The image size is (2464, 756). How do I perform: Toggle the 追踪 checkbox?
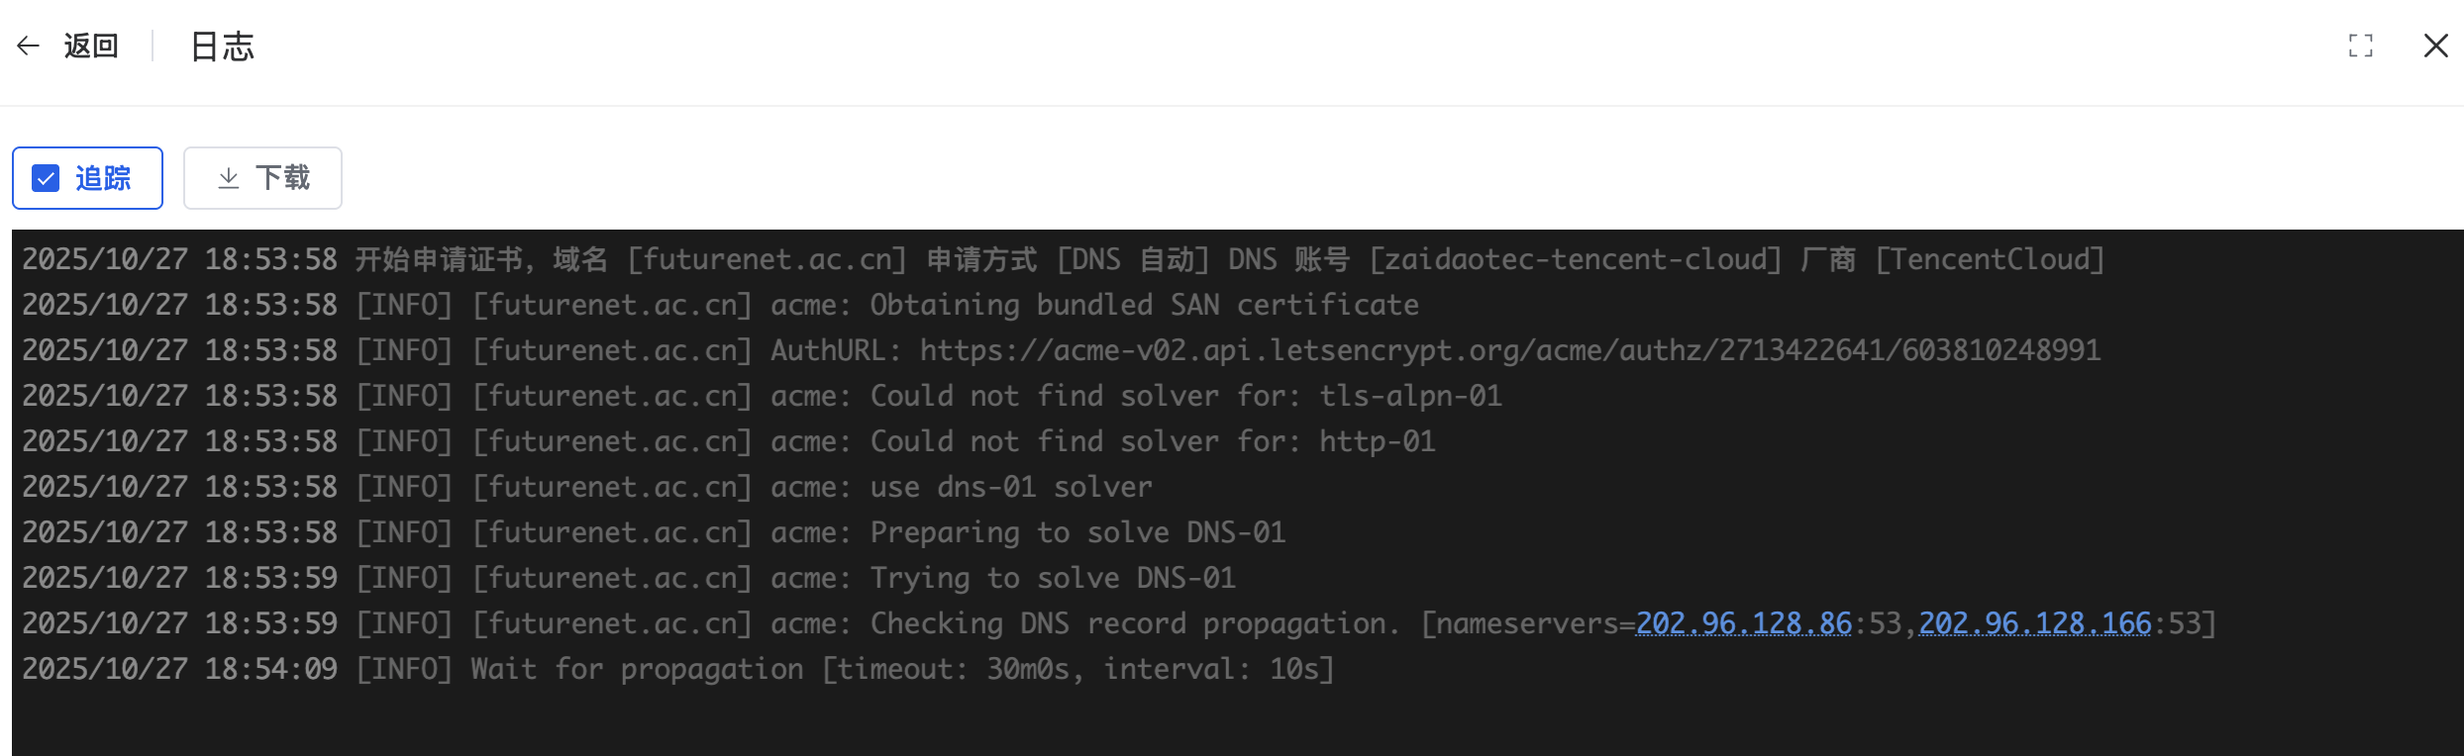click(46, 178)
